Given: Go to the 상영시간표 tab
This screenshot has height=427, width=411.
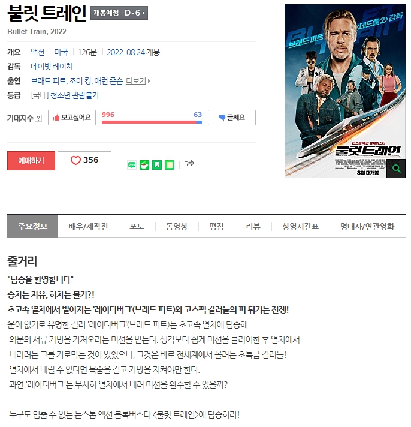Looking at the screenshot, I should tap(300, 227).
